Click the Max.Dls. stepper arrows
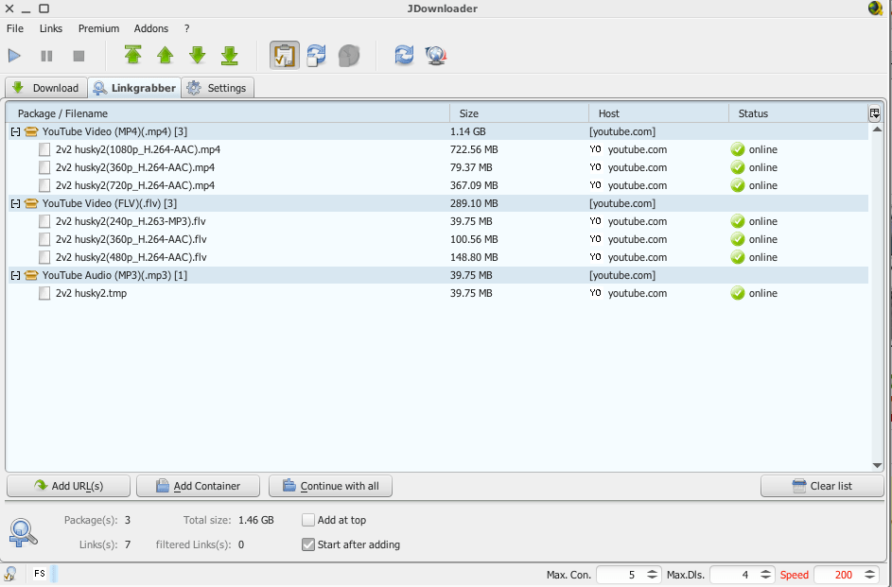The width and height of the screenshot is (892, 587). point(766,575)
